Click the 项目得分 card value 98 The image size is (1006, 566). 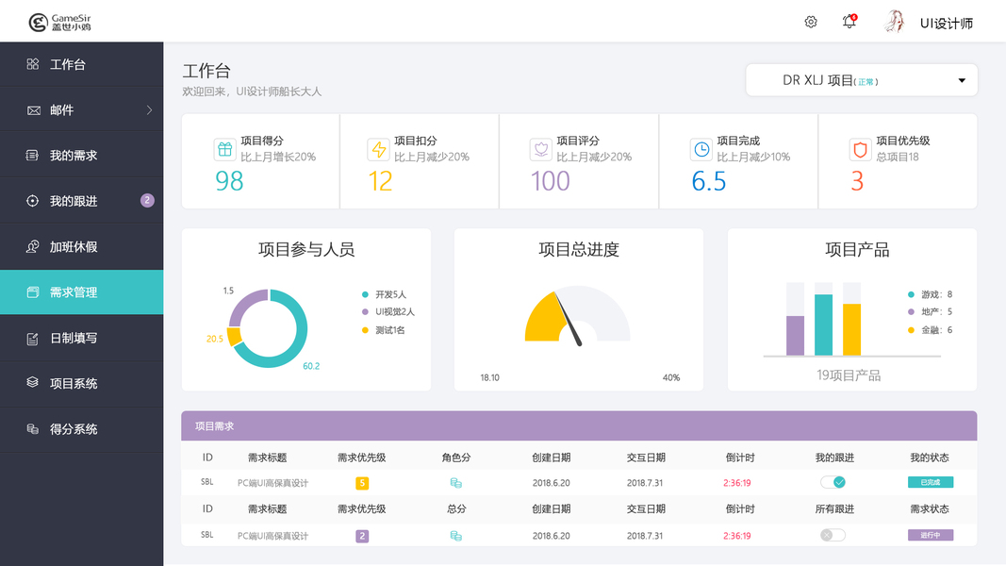click(229, 181)
